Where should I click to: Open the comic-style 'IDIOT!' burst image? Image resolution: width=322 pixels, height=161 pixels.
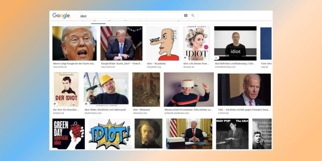tap(110, 134)
